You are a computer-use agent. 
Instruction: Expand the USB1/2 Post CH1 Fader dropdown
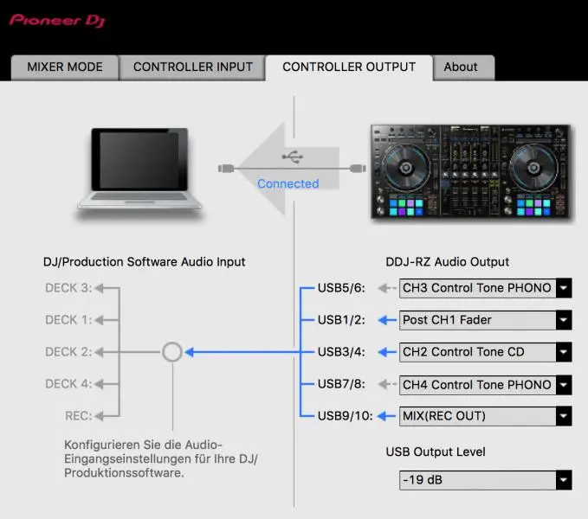coord(485,320)
